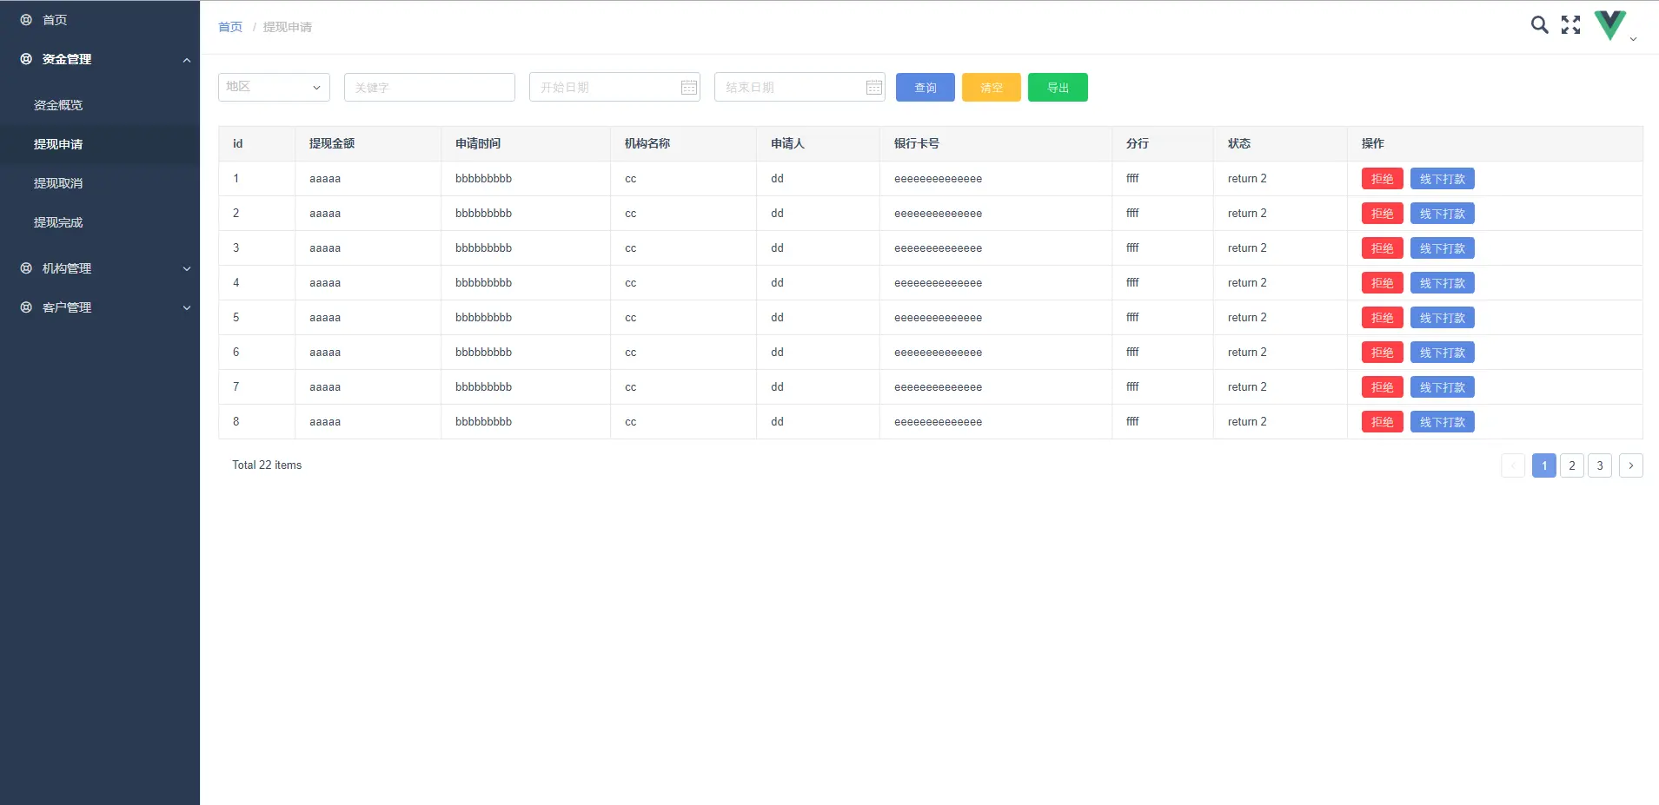
Task: Go to pagination page 2
Action: (1572, 465)
